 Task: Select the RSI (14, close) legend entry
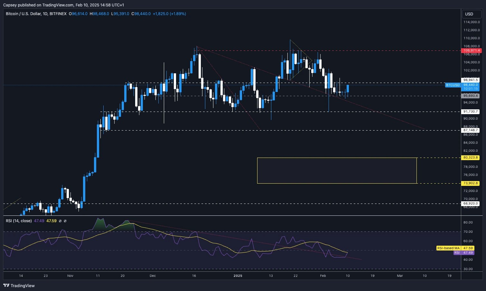(x=18, y=221)
